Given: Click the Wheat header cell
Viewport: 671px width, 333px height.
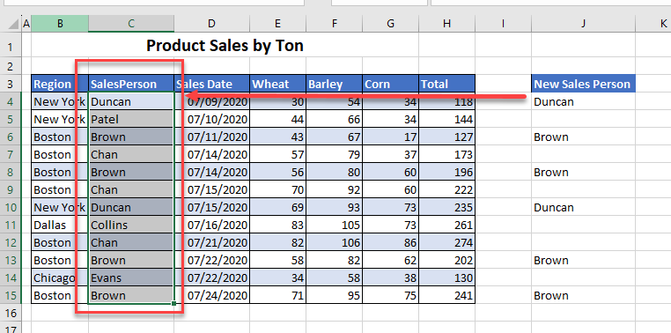Looking at the screenshot, I should [x=278, y=84].
